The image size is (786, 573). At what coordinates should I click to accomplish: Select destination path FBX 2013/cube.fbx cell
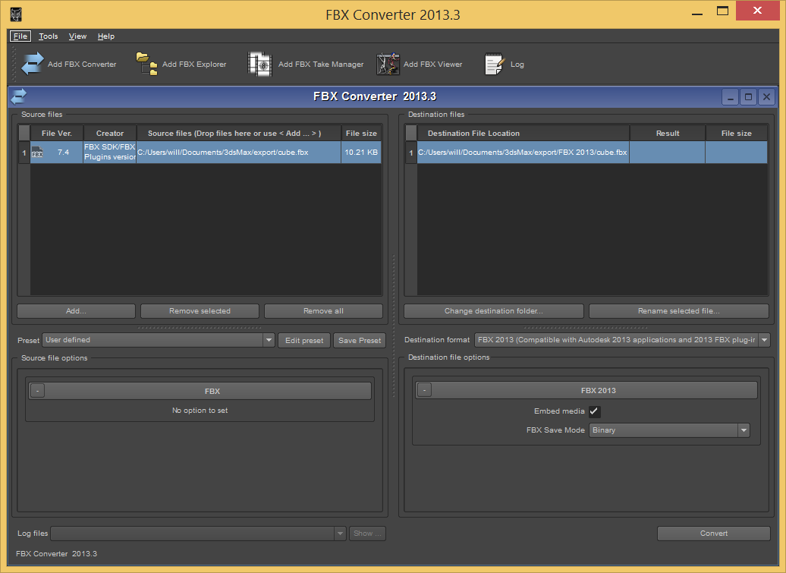pos(523,153)
